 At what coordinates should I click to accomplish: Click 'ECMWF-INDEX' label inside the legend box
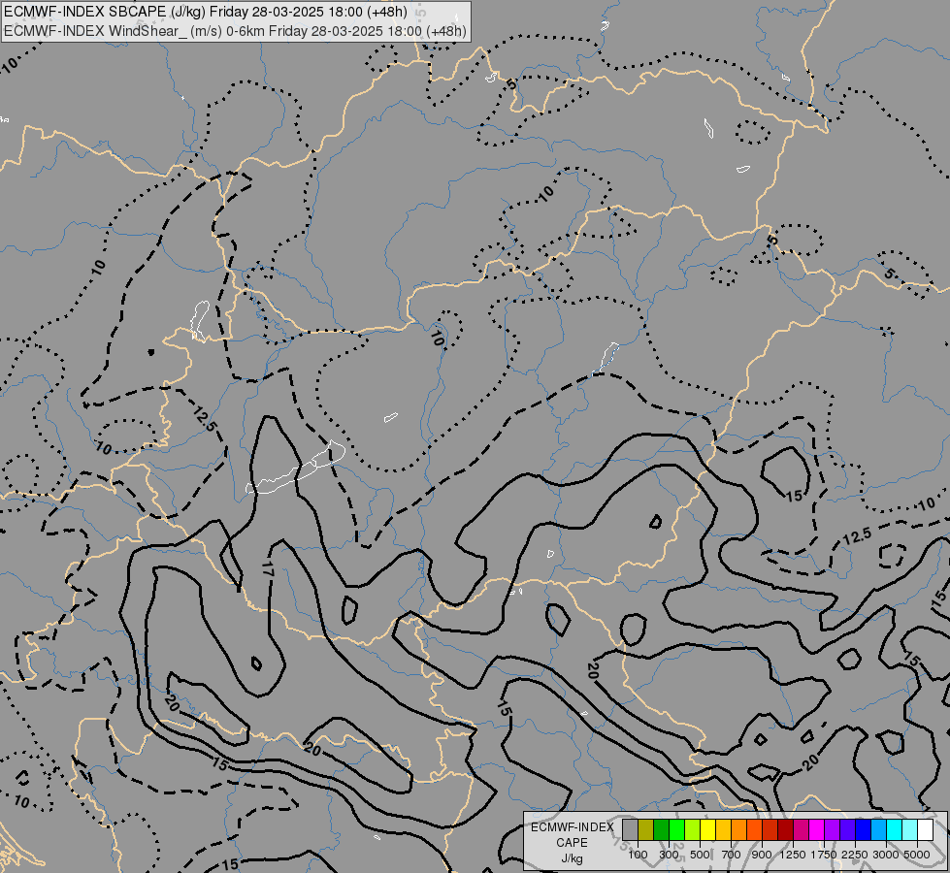pos(572,827)
